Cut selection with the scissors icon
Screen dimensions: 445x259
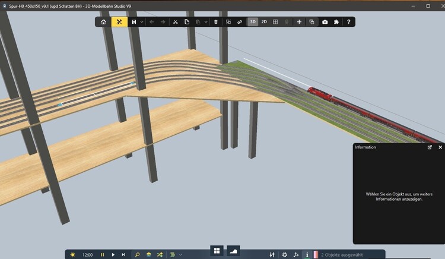176,22
